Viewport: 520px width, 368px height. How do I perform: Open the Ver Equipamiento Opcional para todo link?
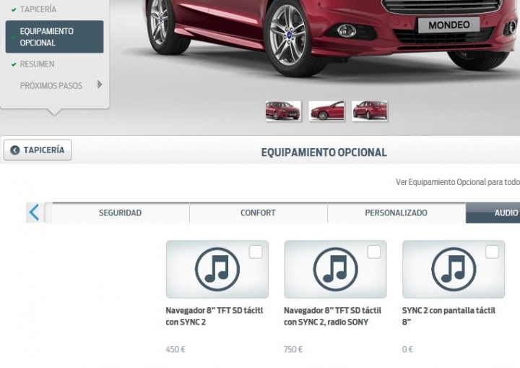[458, 182]
